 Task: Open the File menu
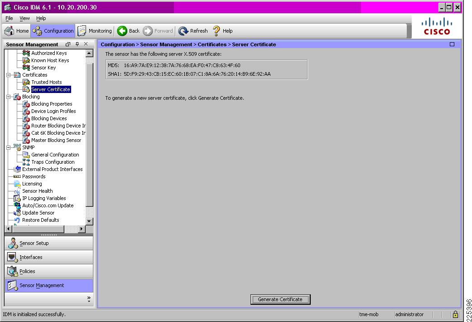point(9,18)
